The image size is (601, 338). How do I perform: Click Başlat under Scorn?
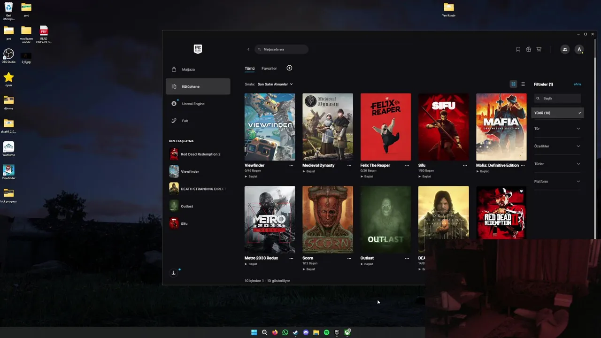click(x=309, y=269)
